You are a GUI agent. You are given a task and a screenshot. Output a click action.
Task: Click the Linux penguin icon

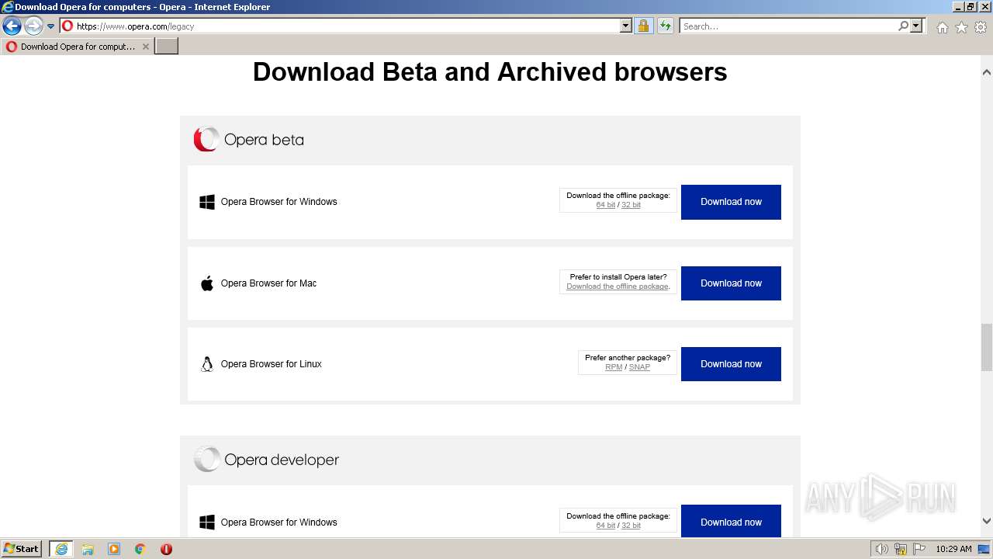pos(207,364)
